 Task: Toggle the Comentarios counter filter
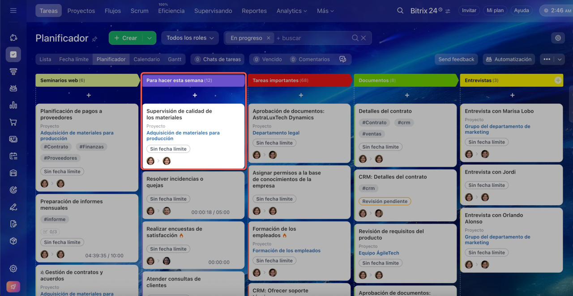(x=310, y=59)
